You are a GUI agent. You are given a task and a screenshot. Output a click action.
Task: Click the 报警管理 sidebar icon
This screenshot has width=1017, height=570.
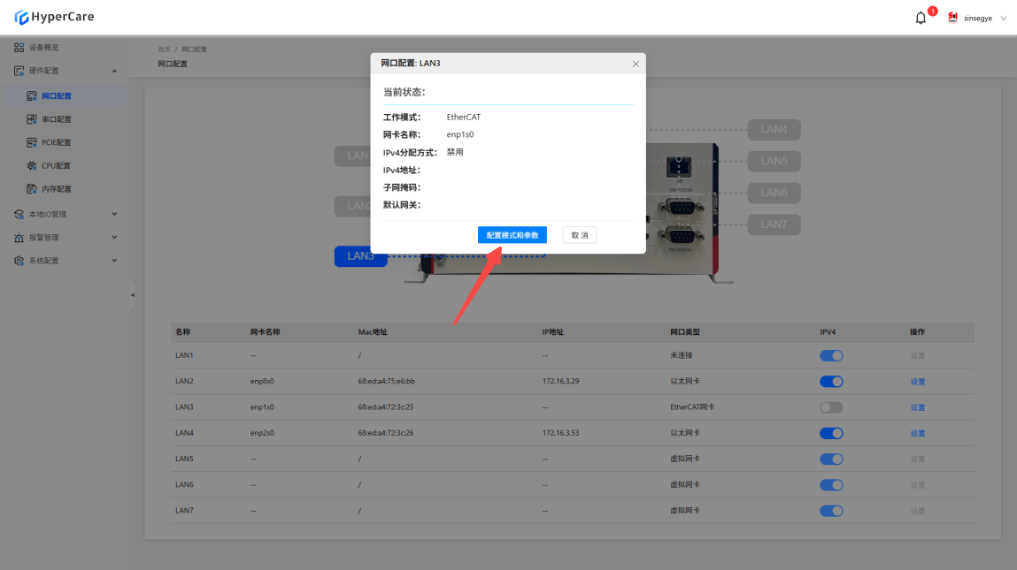(19, 238)
